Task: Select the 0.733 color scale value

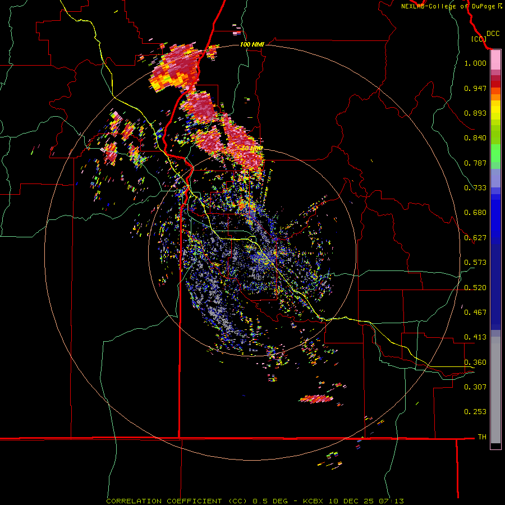Action: point(475,188)
